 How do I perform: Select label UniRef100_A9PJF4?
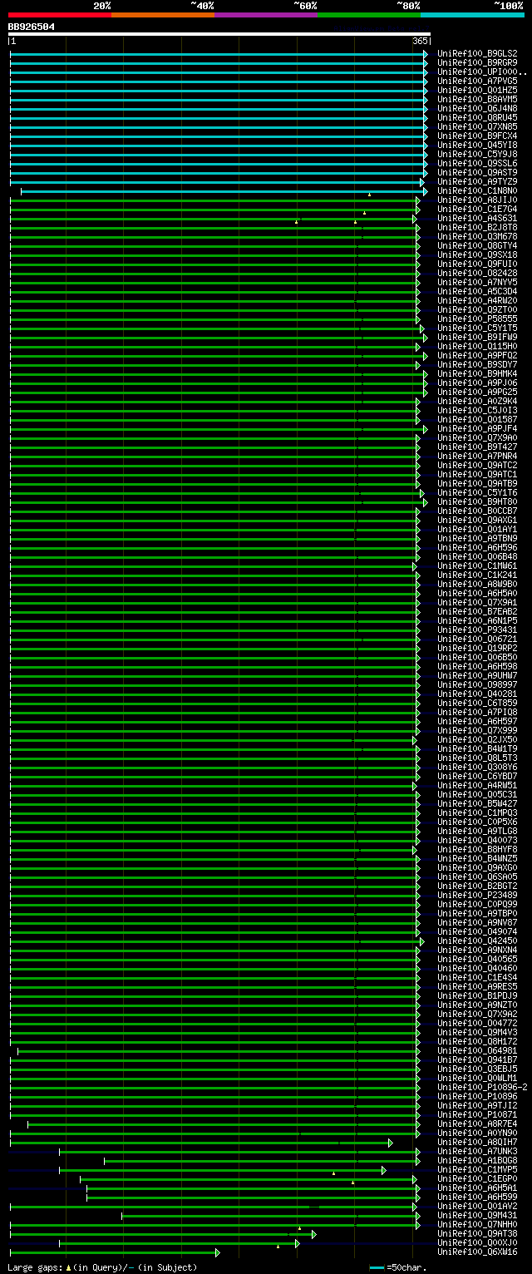tap(477, 428)
